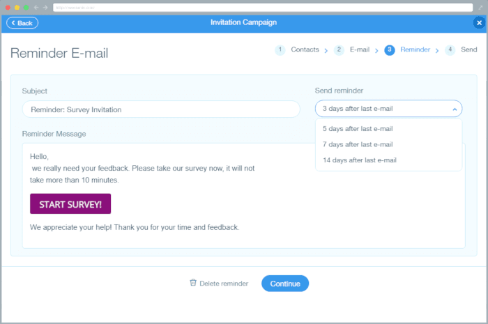This screenshot has height=324, width=488.
Task: Collapse the Send reminder dropdown
Action: (455, 109)
